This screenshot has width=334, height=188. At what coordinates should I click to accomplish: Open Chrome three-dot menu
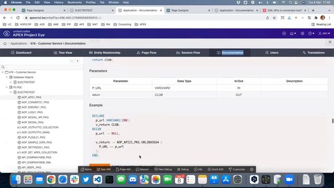(329, 18)
